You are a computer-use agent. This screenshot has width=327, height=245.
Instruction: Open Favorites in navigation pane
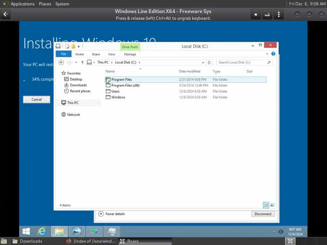[x=71, y=73]
